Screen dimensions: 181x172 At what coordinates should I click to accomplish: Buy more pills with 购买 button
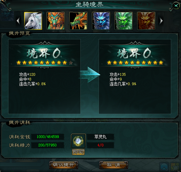[x=78, y=152]
